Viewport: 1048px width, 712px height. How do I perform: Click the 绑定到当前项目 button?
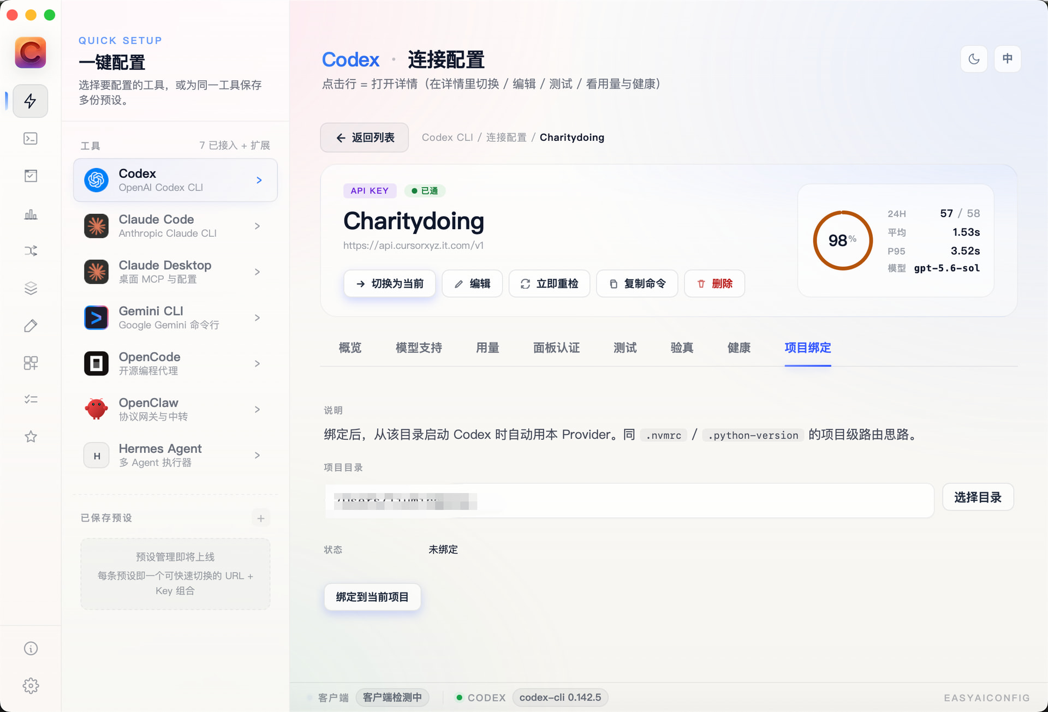[x=372, y=597]
